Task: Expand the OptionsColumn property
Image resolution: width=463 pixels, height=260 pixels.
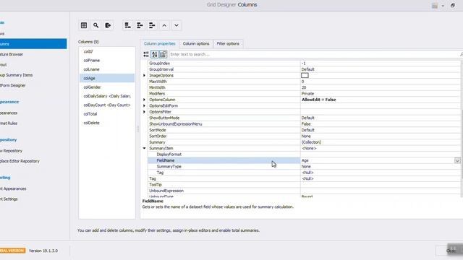Action: [145, 100]
